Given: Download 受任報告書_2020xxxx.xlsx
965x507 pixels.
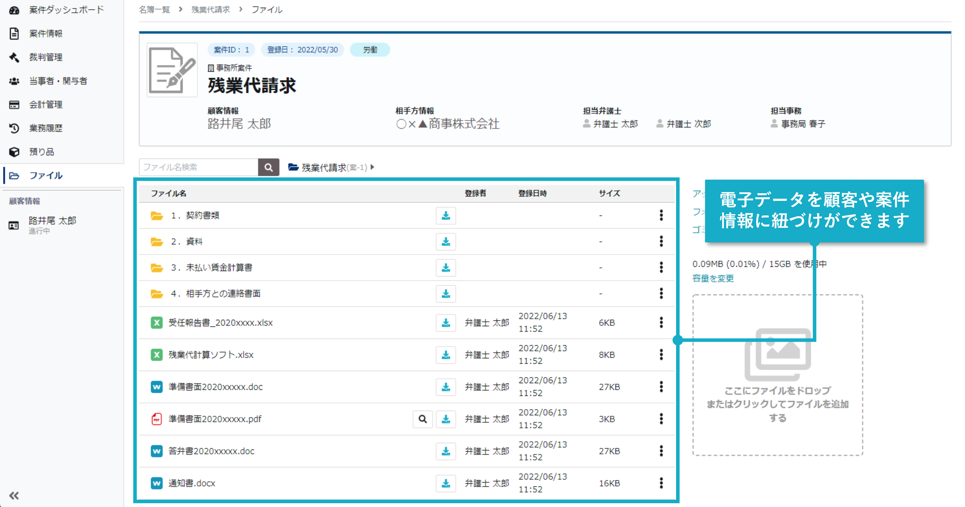Looking at the screenshot, I should coord(446,323).
